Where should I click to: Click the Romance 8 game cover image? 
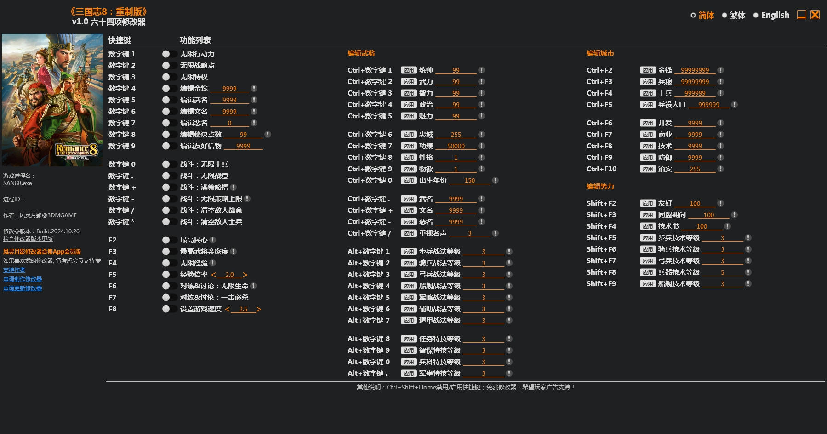click(52, 100)
